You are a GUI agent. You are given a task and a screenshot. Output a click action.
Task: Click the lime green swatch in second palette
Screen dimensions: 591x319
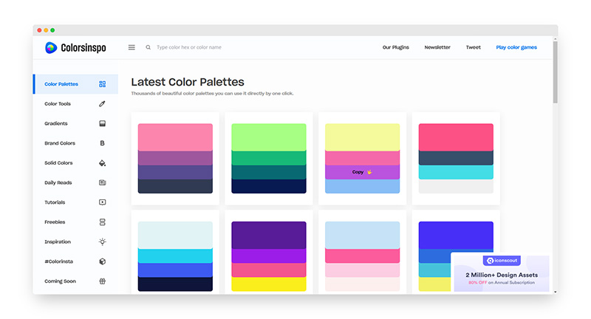269,137
